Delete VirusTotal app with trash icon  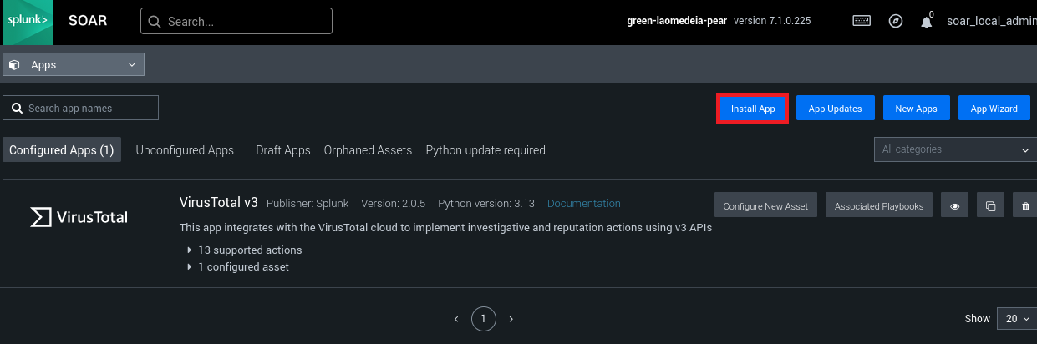tap(1025, 205)
